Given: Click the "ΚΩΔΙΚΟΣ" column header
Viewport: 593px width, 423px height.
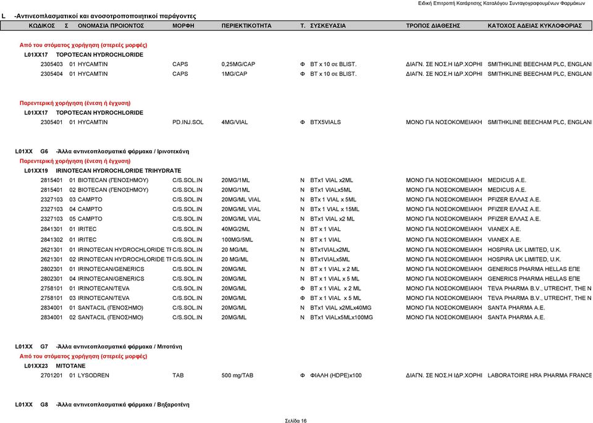Looking at the screenshot, I should (42, 26).
